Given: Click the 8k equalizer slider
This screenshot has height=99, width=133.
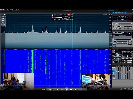Looking at the screenshot, I should click(132, 73).
